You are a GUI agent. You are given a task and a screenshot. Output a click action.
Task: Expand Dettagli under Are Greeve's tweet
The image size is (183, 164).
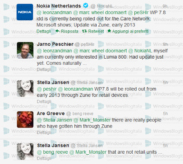(44, 133)
